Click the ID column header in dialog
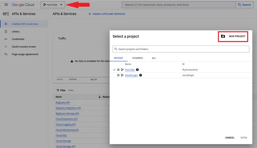Screen dimensions: 257x148 183,64
